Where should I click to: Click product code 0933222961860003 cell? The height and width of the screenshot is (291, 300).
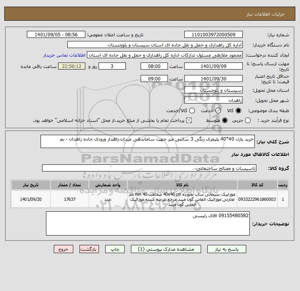coord(257,199)
